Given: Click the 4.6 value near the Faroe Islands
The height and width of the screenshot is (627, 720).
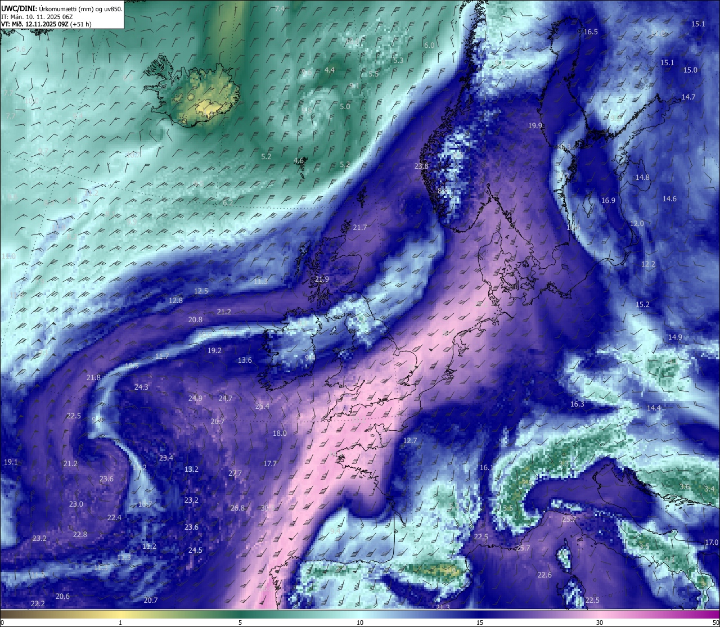Looking at the screenshot, I should pos(299,161).
